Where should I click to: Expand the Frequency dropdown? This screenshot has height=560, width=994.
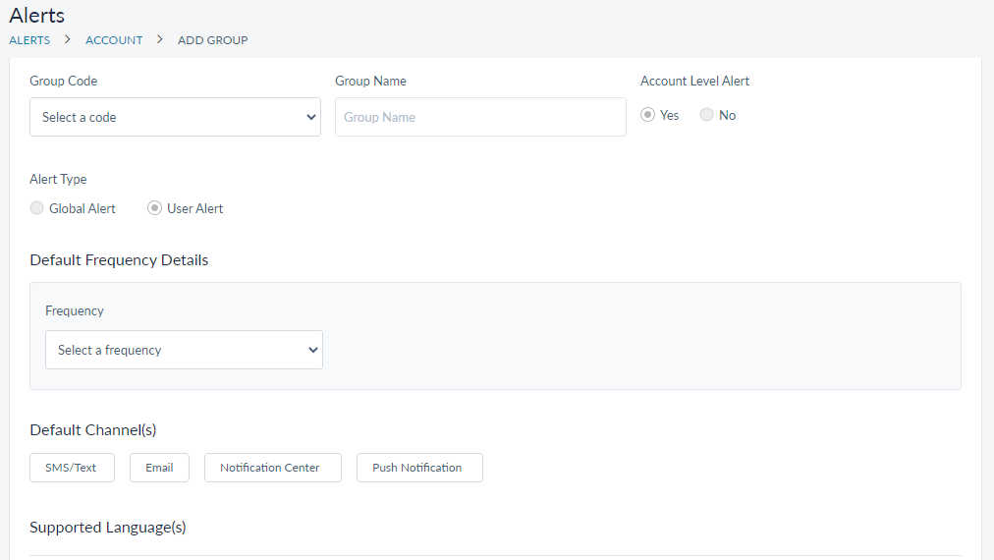pyautogui.click(x=184, y=350)
